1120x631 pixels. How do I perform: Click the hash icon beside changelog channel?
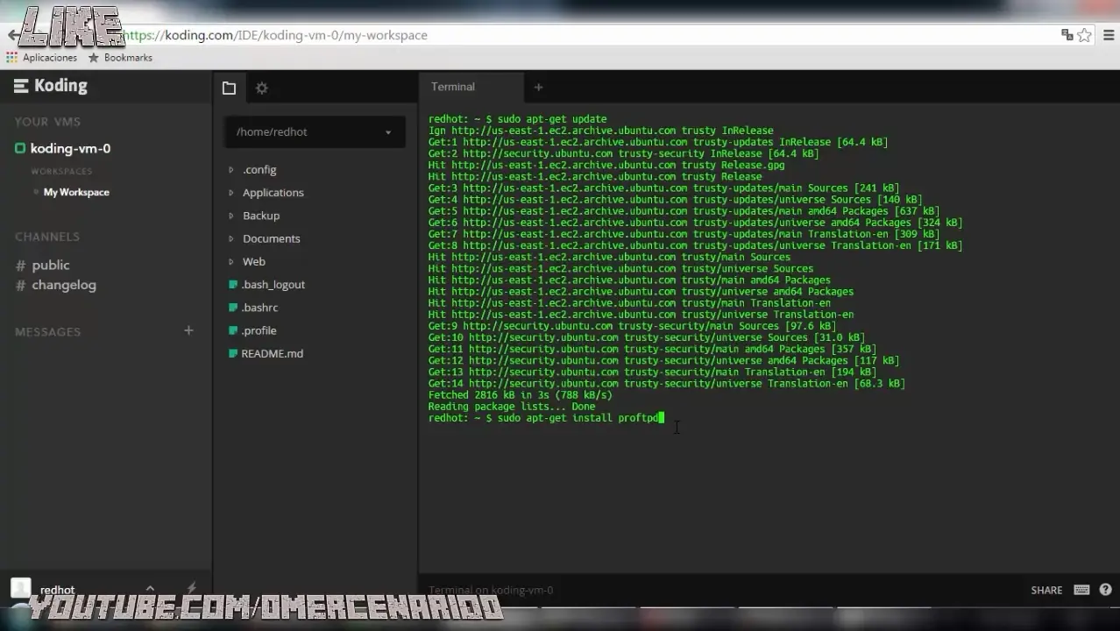[21, 286]
